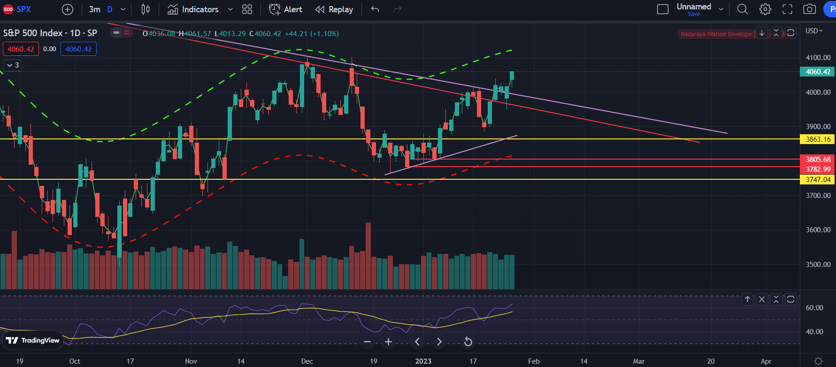Open time axis settings gear at bottom right
The width and height of the screenshot is (836, 367).
[818, 361]
